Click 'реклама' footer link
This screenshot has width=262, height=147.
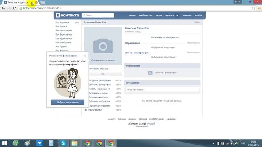coord(143,119)
